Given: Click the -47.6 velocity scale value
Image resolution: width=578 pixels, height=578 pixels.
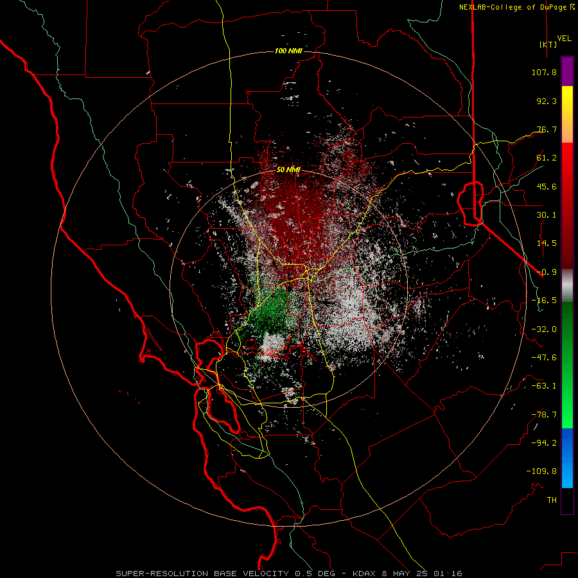Looking at the screenshot, I should 544,358.
